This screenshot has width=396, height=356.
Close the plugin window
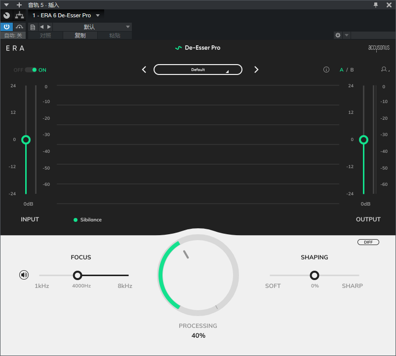tap(389, 5)
